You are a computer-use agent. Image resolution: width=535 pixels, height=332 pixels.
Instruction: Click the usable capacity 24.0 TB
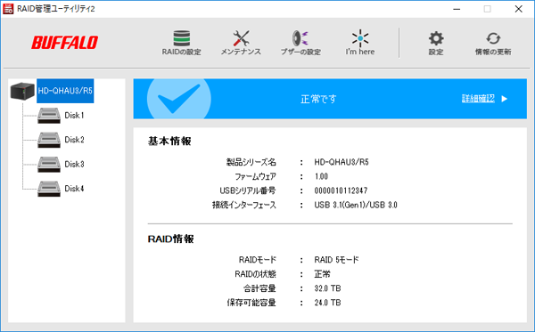tap(327, 303)
